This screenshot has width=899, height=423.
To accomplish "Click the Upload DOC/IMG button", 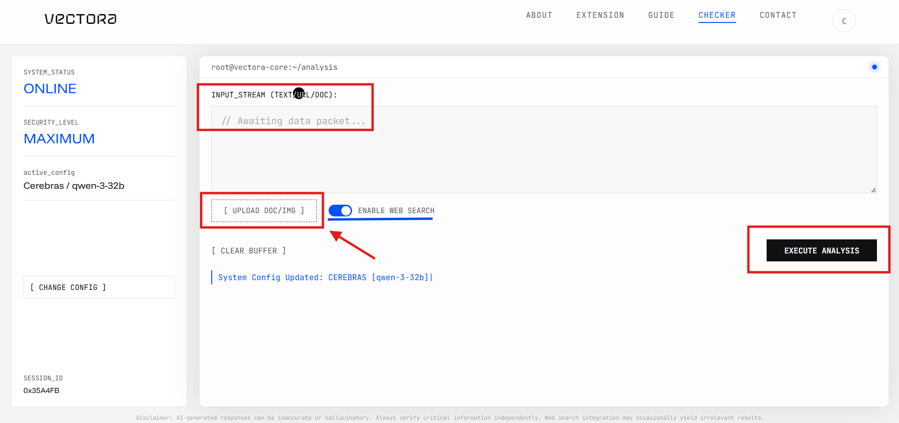I will pyautogui.click(x=264, y=211).
